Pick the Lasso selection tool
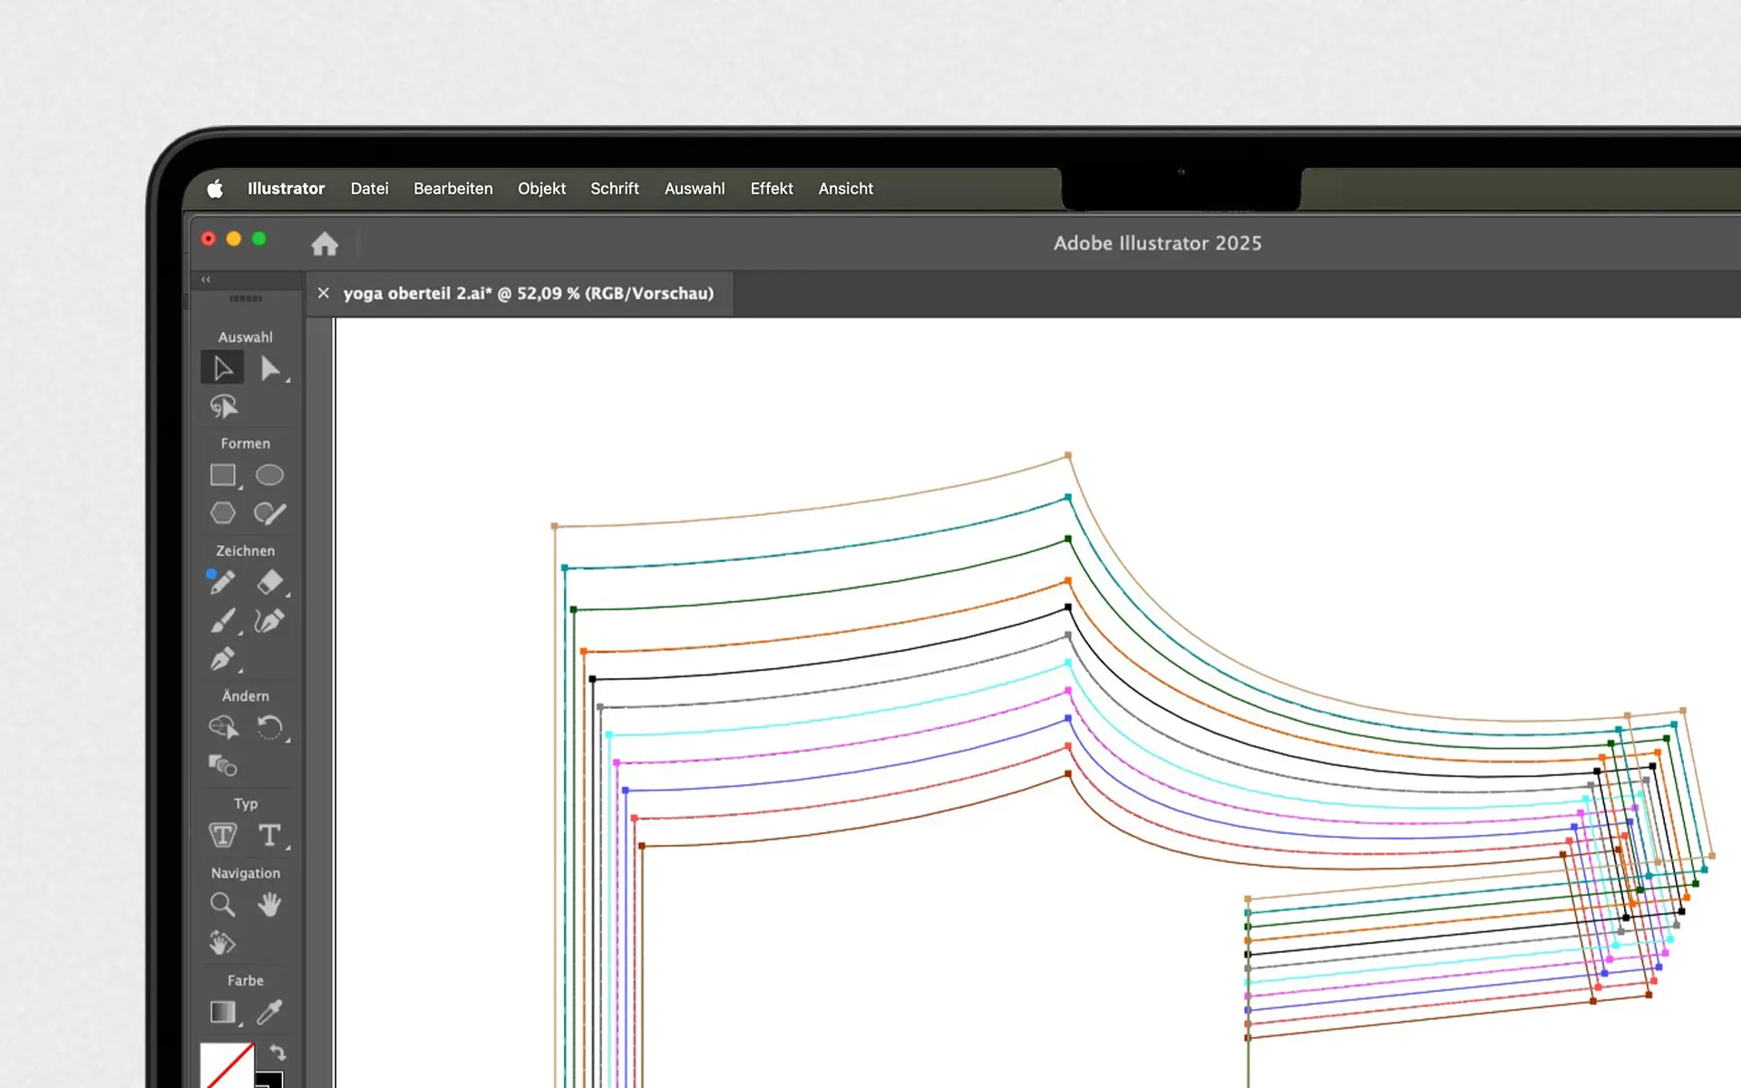The image size is (1741, 1088). pyautogui.click(x=223, y=407)
